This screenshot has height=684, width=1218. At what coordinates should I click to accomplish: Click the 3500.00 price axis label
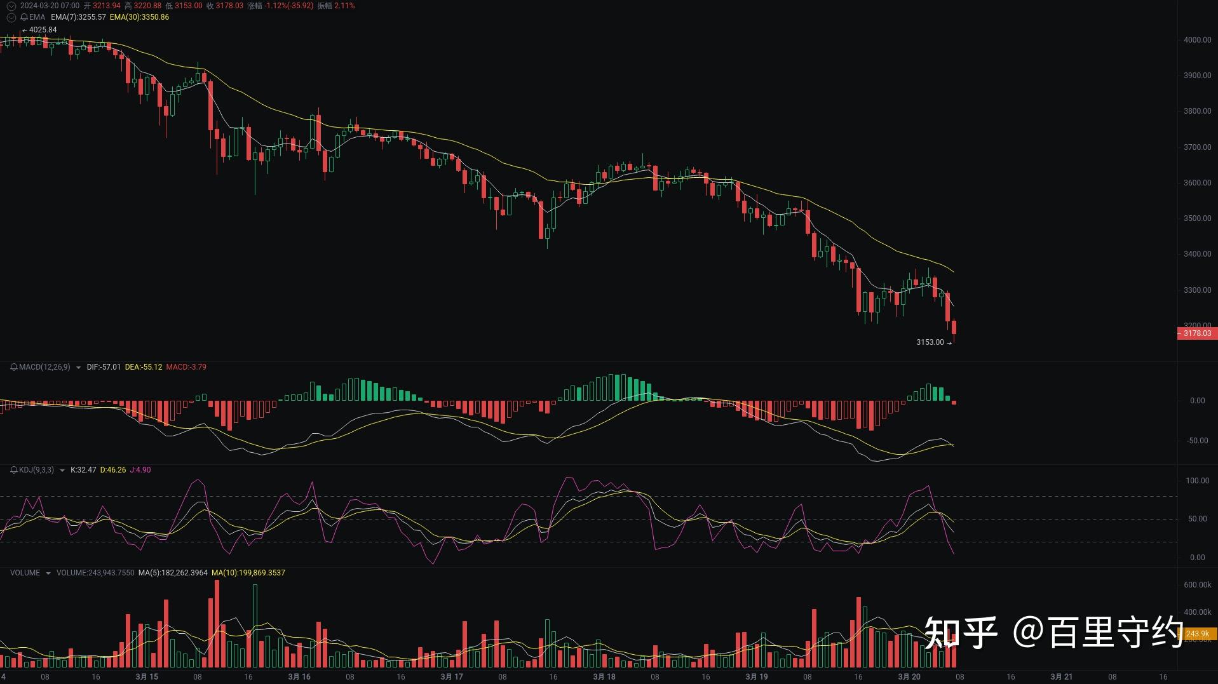point(1197,218)
